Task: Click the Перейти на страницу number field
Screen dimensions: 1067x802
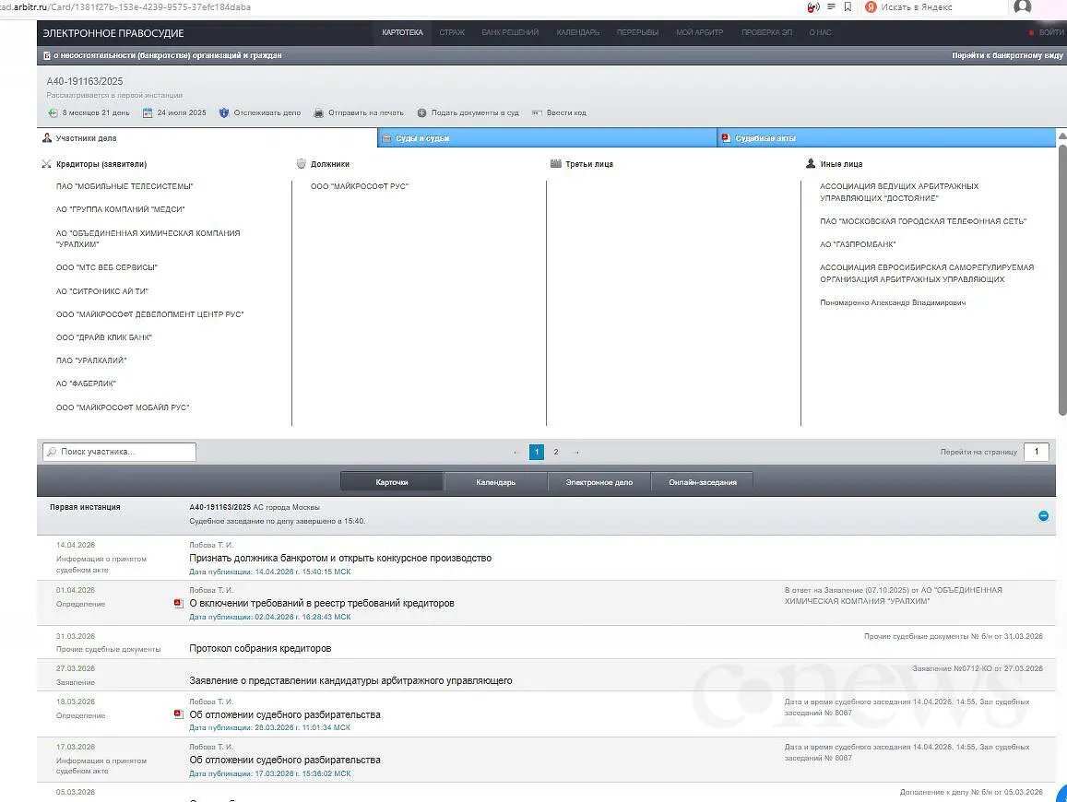Action: pos(1037,452)
